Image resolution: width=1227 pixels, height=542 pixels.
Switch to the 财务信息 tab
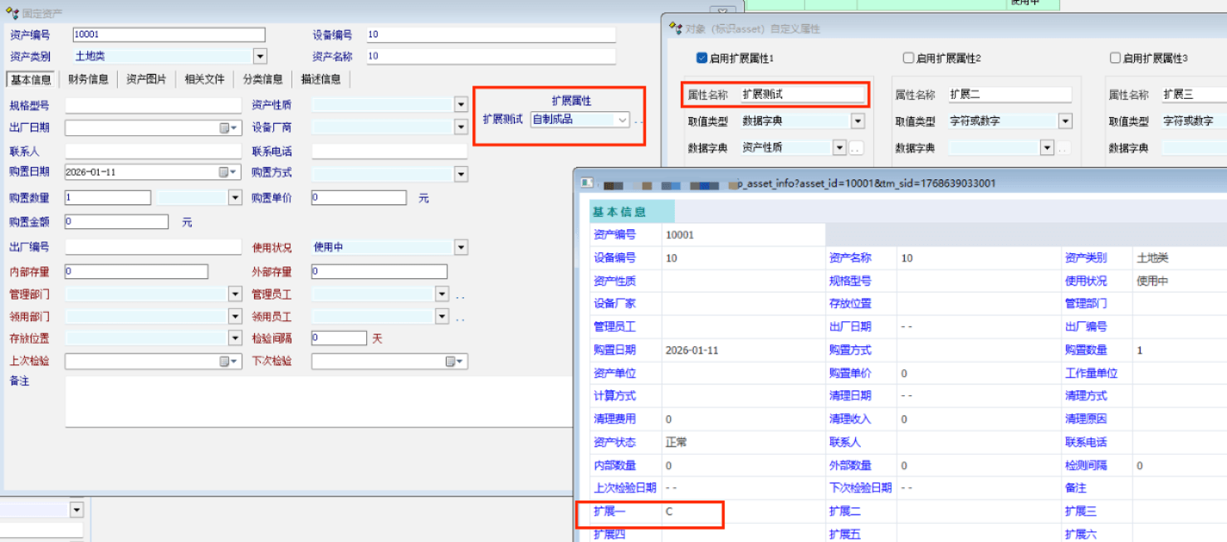coord(88,80)
